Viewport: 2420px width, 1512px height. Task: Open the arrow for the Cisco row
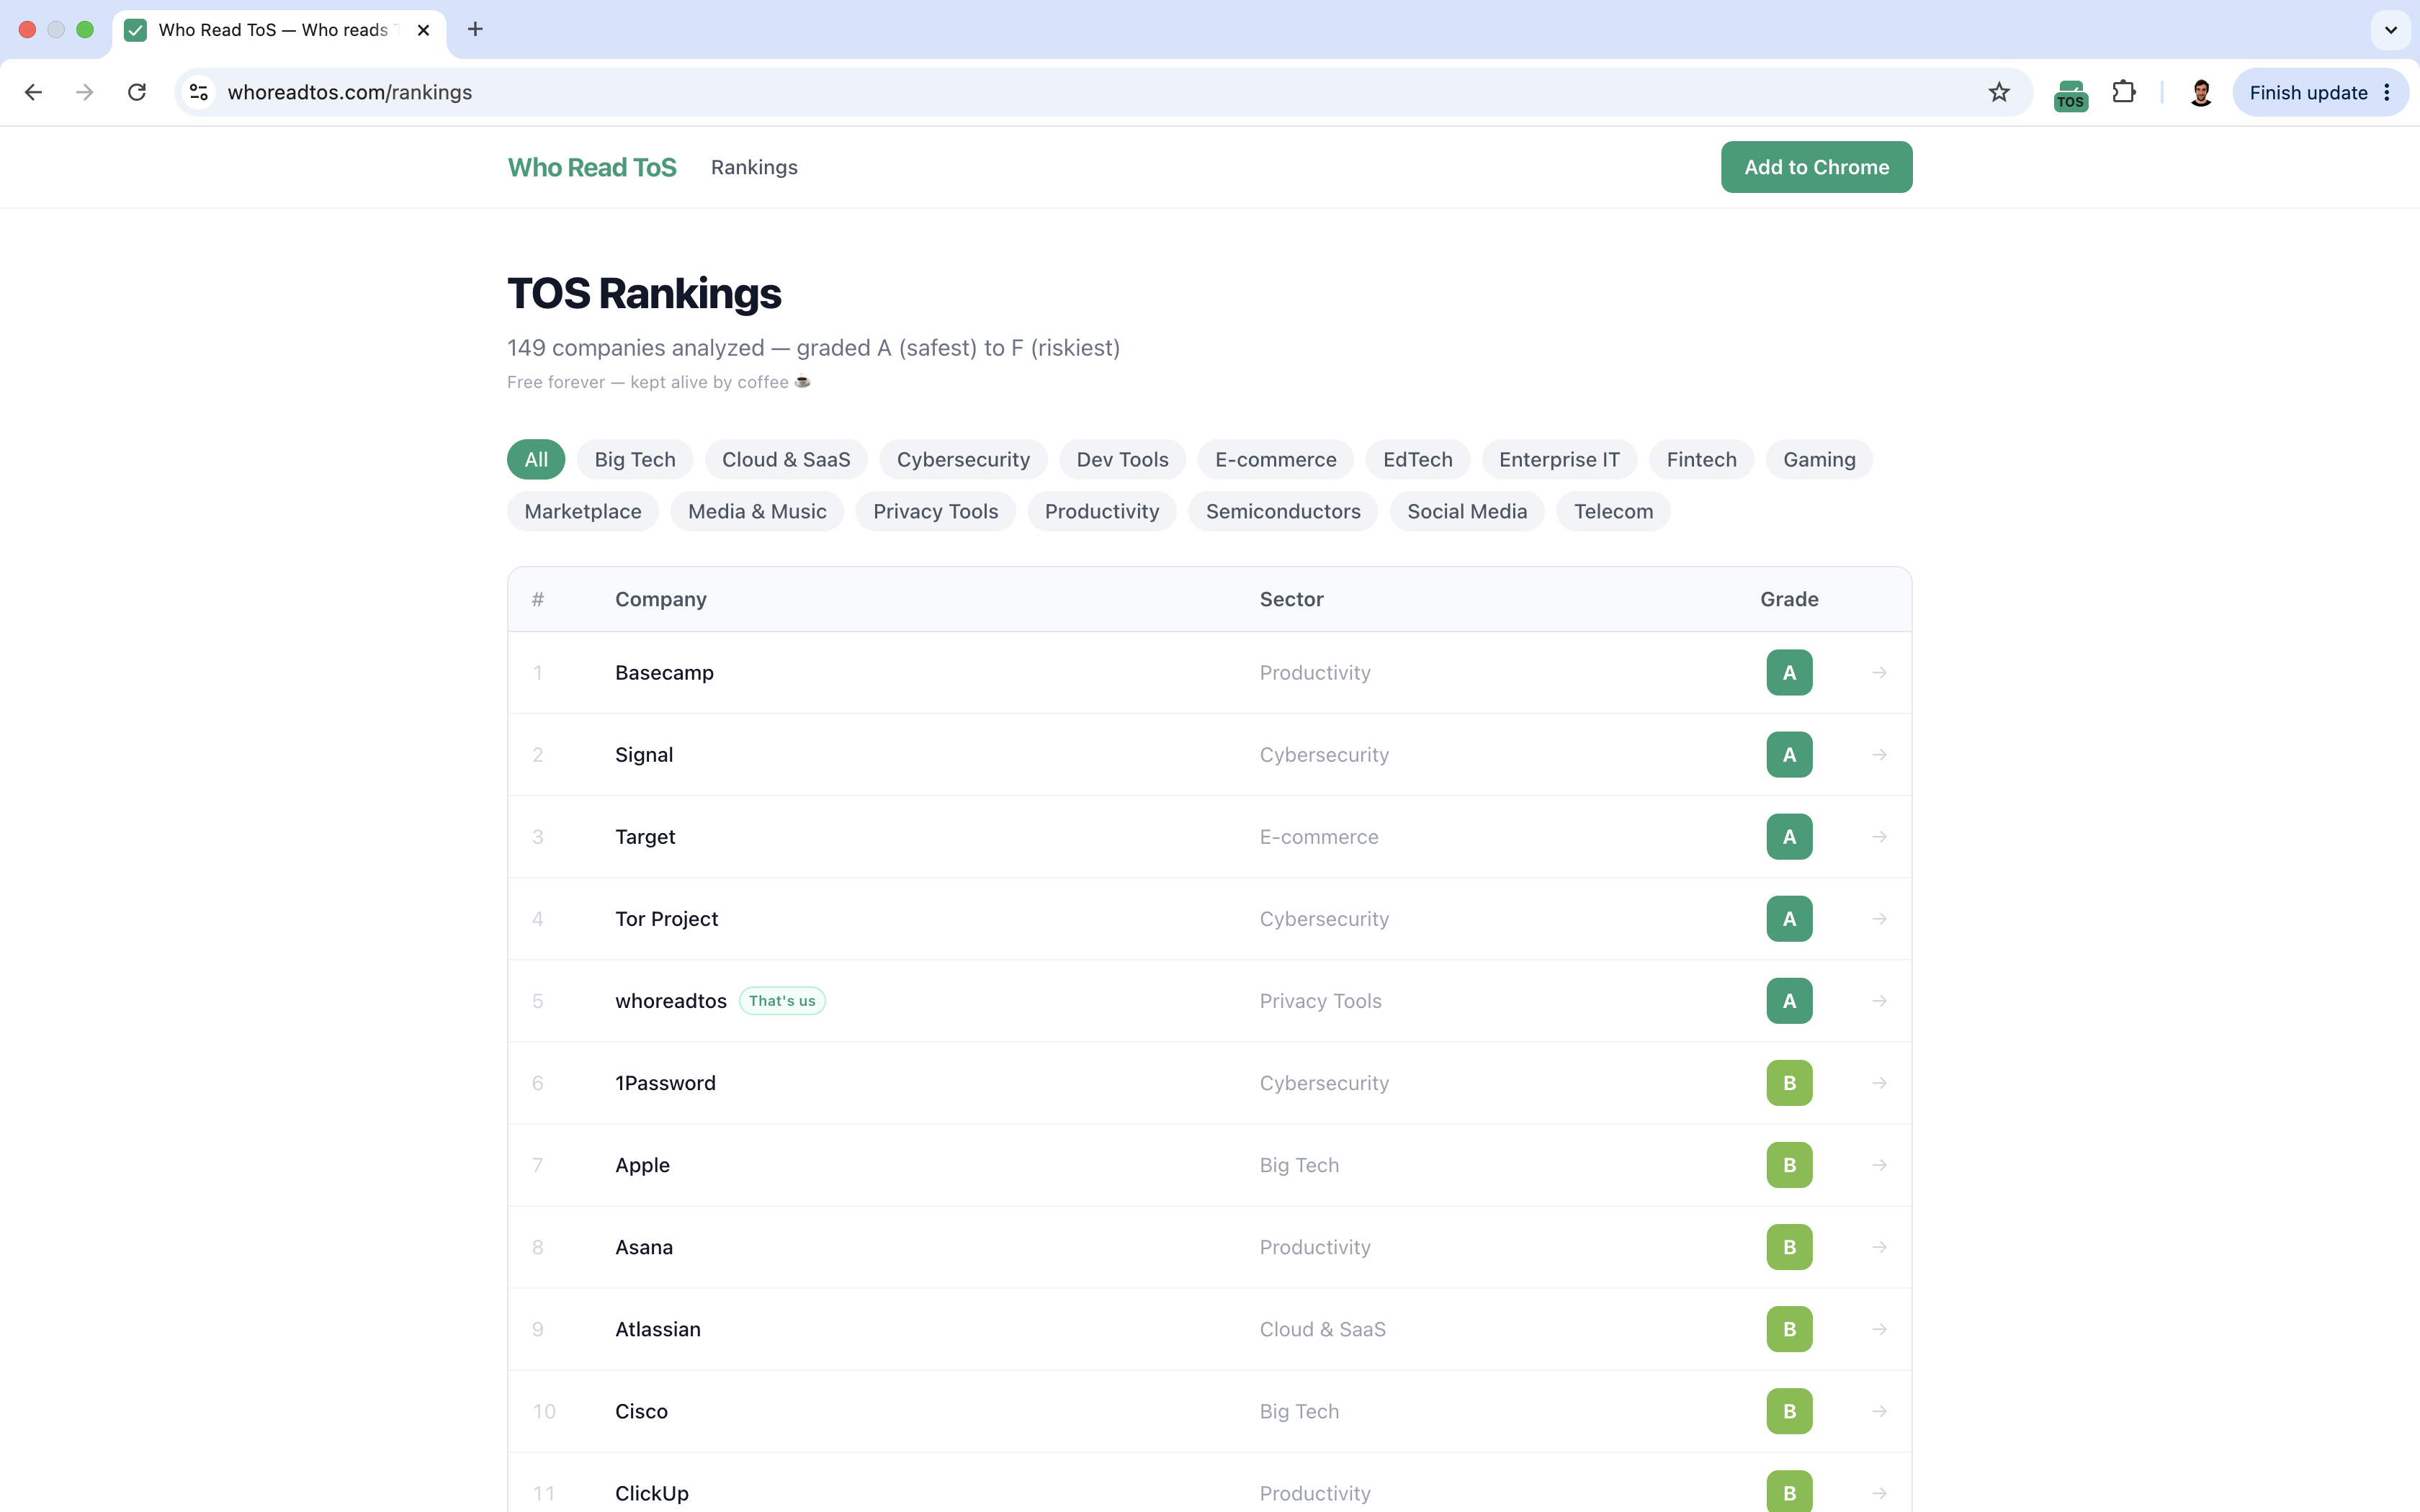click(x=1879, y=1411)
